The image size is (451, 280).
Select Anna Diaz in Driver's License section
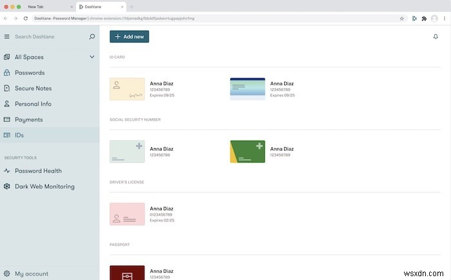click(x=161, y=209)
